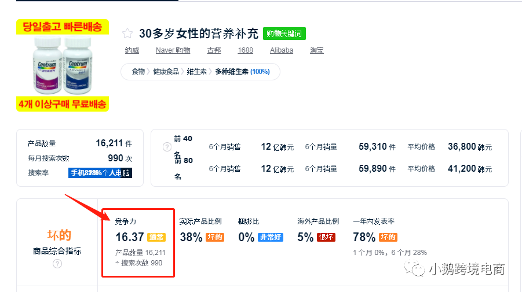Screen dimensions: 522x292
Task: Click the orange 坏的 overall rating text
Action: 59,235
